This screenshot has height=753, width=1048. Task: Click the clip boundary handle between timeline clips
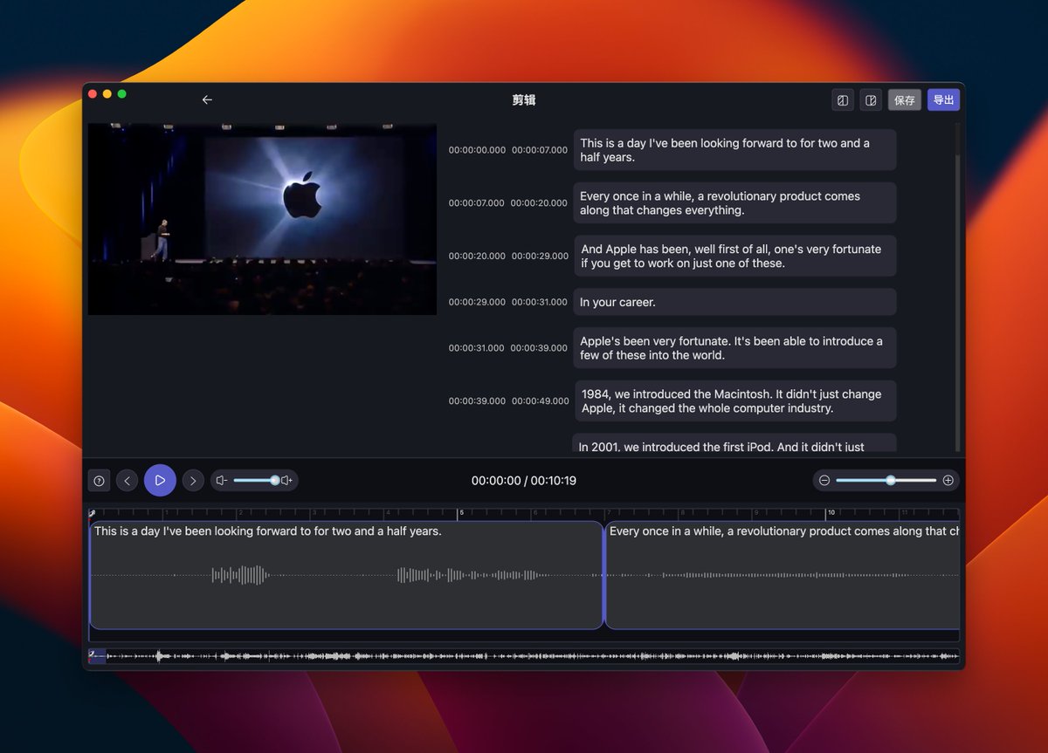(604, 575)
